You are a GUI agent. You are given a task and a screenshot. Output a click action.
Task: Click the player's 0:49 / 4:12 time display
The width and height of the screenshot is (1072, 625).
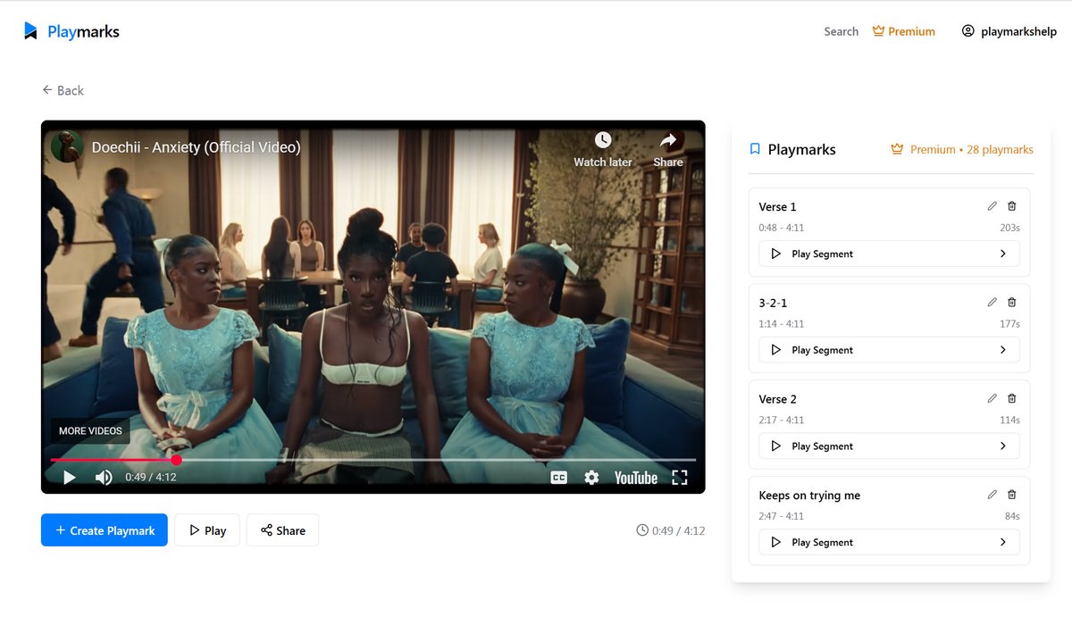(x=150, y=478)
